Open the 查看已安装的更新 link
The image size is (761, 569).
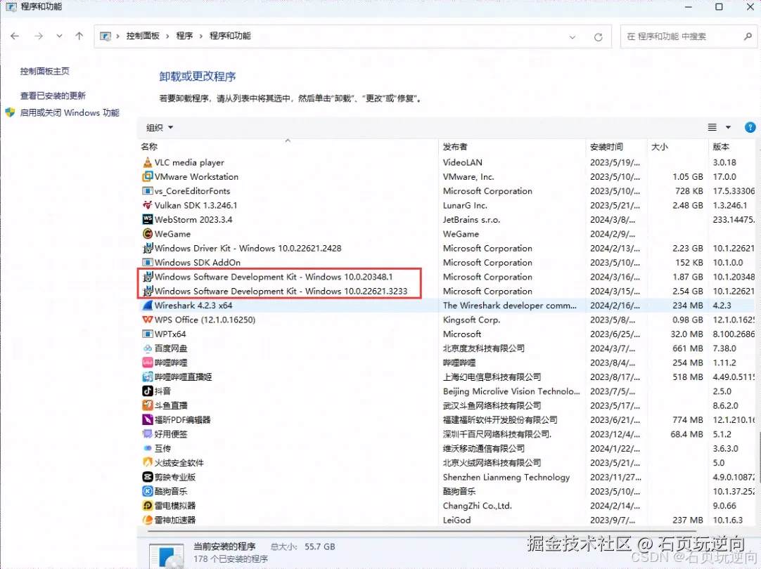click(53, 96)
